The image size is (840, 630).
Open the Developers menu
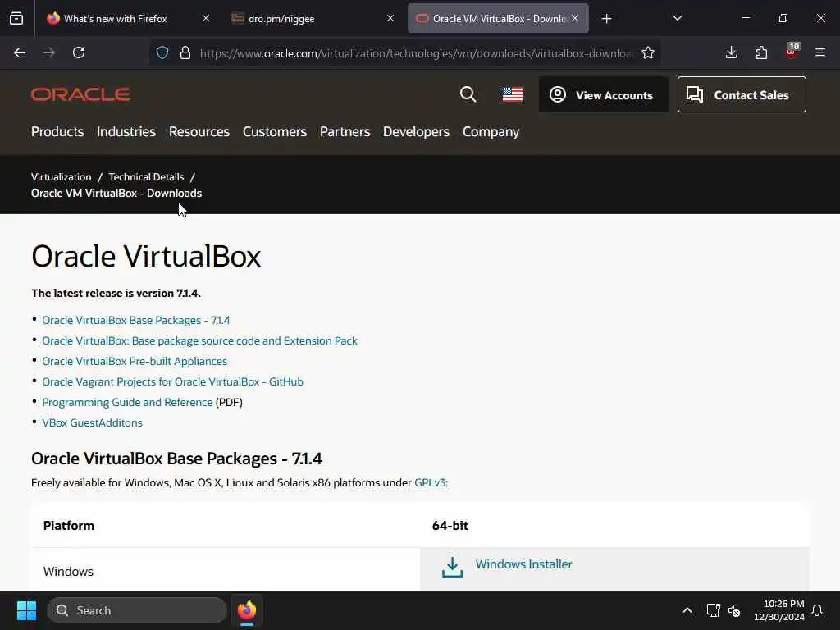(416, 132)
